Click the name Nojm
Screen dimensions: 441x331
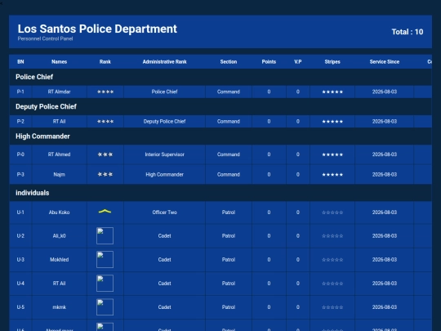59,175
